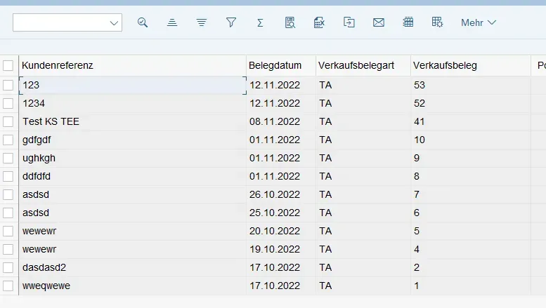This screenshot has height=308, width=546.
Task: Open the filter funnel icon
Action: [x=230, y=22]
